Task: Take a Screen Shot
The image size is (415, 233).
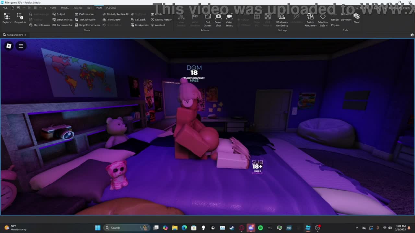Action: (219, 20)
